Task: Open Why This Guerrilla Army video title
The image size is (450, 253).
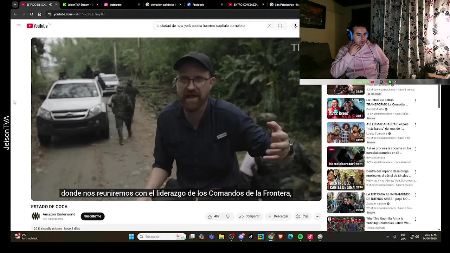Action: point(388,221)
